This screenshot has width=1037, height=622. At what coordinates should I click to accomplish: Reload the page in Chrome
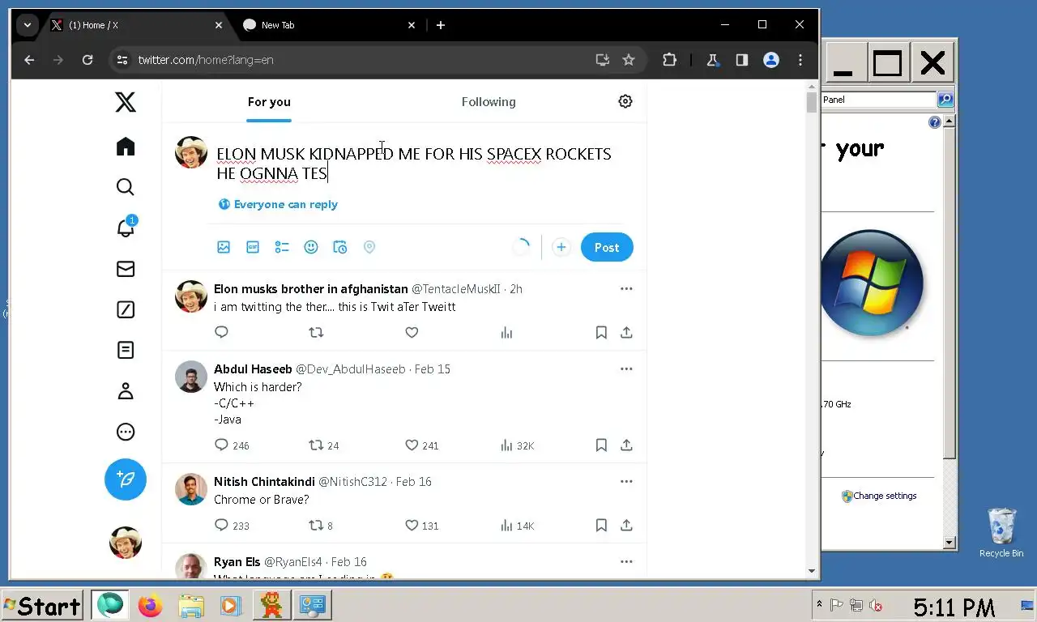(x=87, y=60)
